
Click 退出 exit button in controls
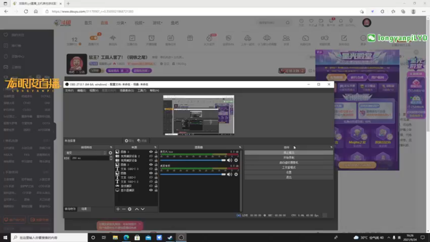point(289,177)
